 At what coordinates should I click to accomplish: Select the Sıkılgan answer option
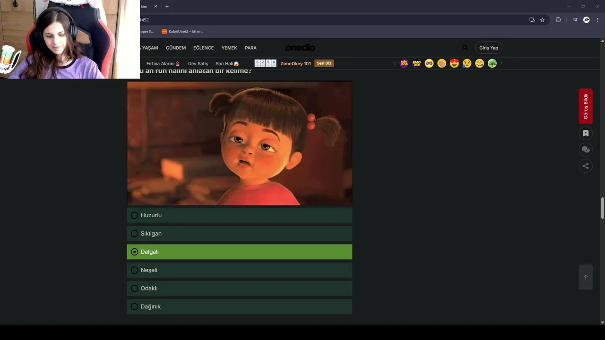coord(240,234)
